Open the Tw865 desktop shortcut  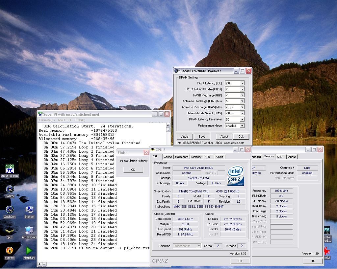10,191
